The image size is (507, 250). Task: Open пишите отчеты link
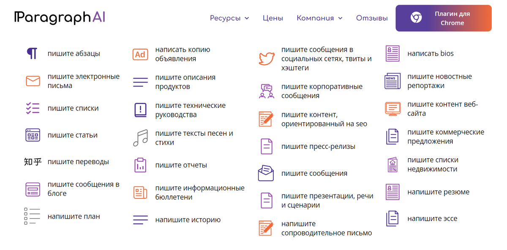(181, 165)
